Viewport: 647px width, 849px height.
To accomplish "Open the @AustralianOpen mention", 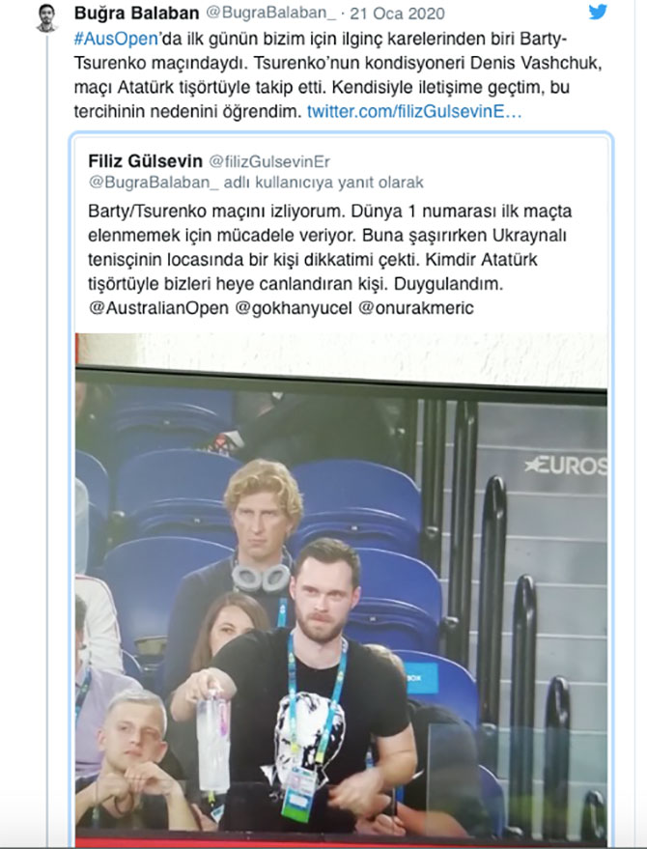I will (x=158, y=308).
